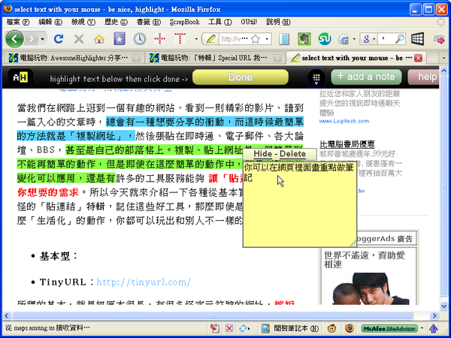Click inside the yellow sticky note text

300,204
